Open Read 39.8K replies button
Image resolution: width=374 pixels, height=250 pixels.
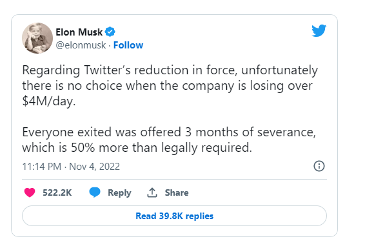point(174,216)
